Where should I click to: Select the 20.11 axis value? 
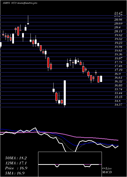[x=118, y=31]
